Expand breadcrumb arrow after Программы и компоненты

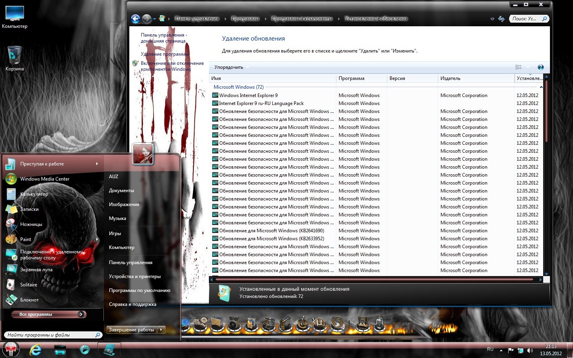click(339, 19)
